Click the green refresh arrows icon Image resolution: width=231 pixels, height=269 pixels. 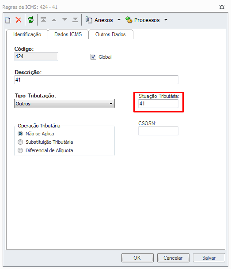point(31,20)
